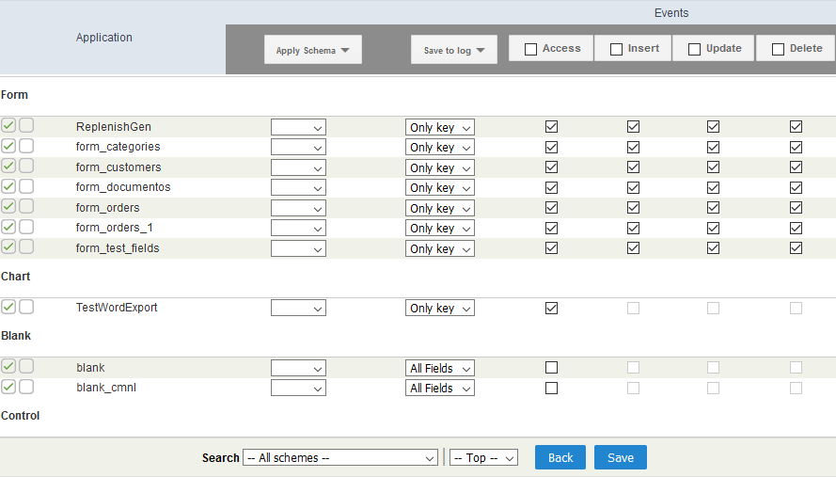Open the All schemes search dropdown
Viewport: 836px width, 477px height.
click(340, 458)
